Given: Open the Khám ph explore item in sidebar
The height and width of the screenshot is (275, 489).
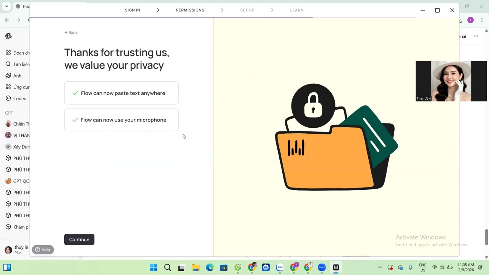Looking at the screenshot, I should click(x=17, y=227).
